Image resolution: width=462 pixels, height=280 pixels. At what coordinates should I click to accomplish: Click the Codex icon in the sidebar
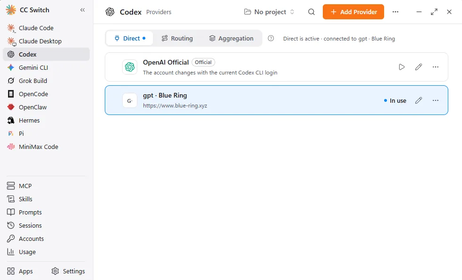pos(11,55)
